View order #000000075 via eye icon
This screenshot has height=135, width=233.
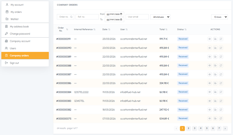(209, 119)
